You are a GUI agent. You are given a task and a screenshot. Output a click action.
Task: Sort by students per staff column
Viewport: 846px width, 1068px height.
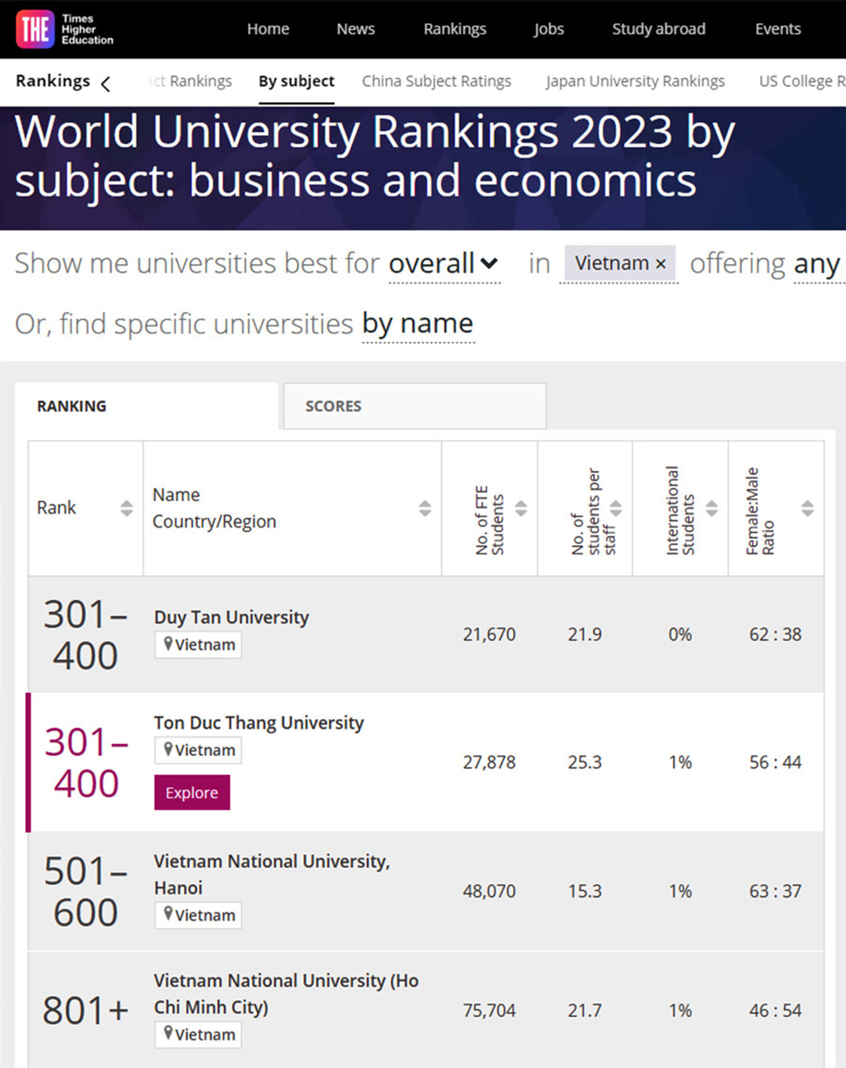click(x=616, y=508)
